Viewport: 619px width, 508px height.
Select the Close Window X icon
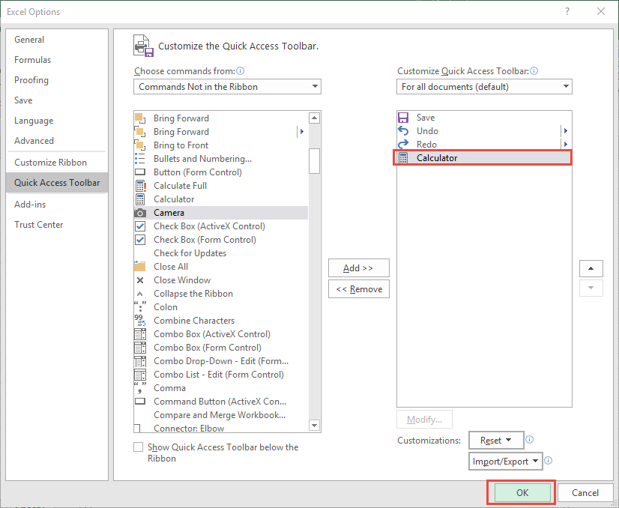pyautogui.click(x=140, y=279)
